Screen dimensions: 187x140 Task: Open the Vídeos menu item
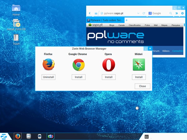[166, 51]
